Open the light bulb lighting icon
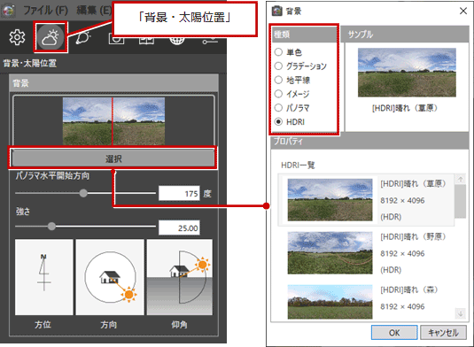The image size is (474, 347). (83, 38)
